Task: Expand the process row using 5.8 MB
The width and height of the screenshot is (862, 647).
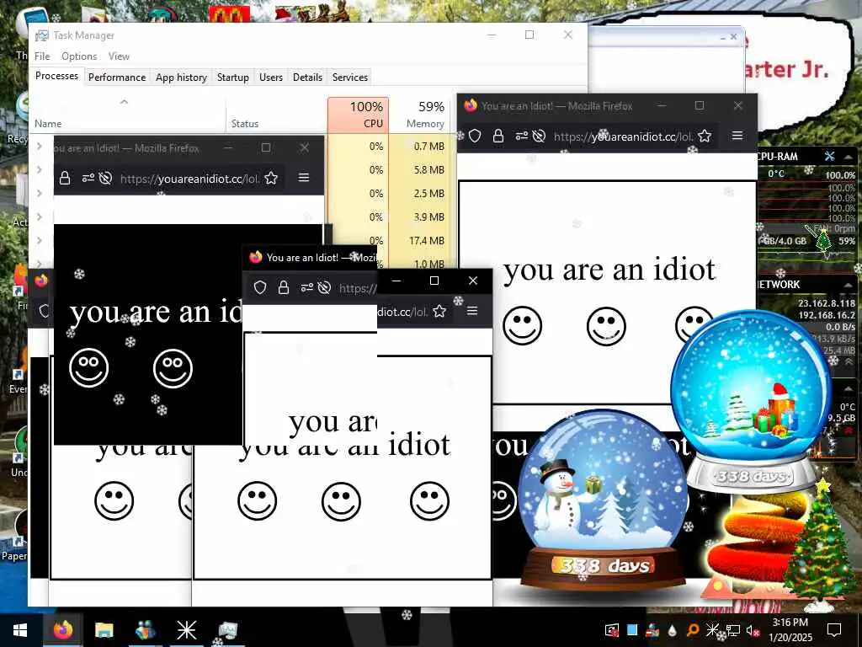Action: tap(39, 169)
